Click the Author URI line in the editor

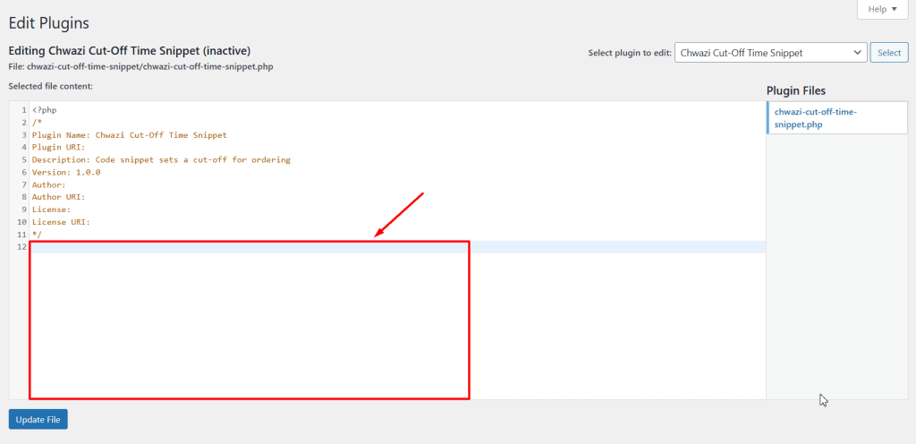[x=58, y=197]
